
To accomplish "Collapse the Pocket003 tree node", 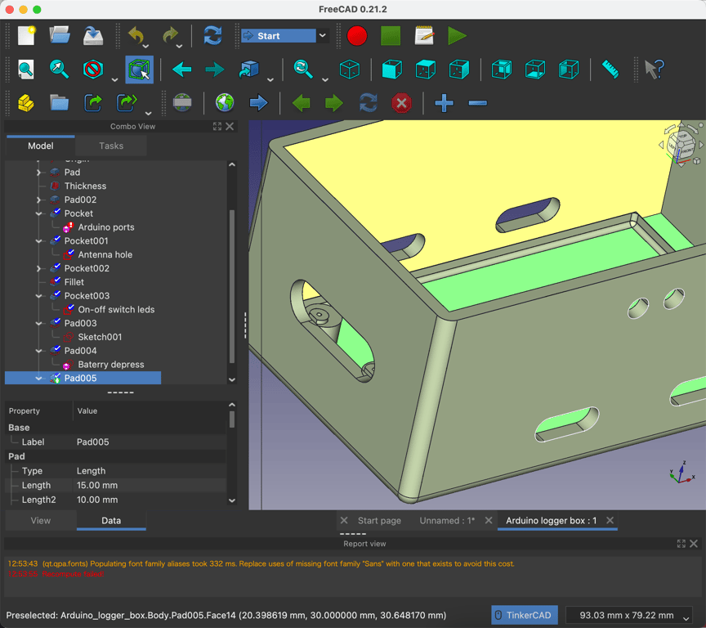I will tap(39, 296).
